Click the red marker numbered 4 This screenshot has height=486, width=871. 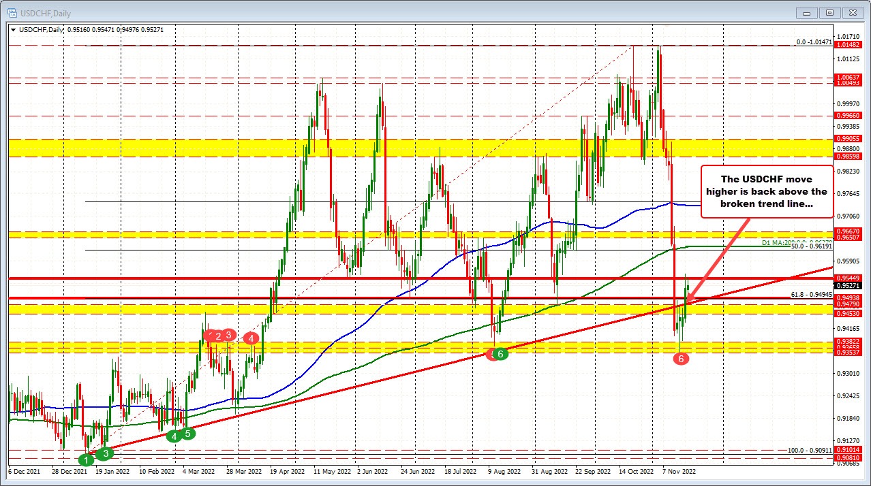250,337
